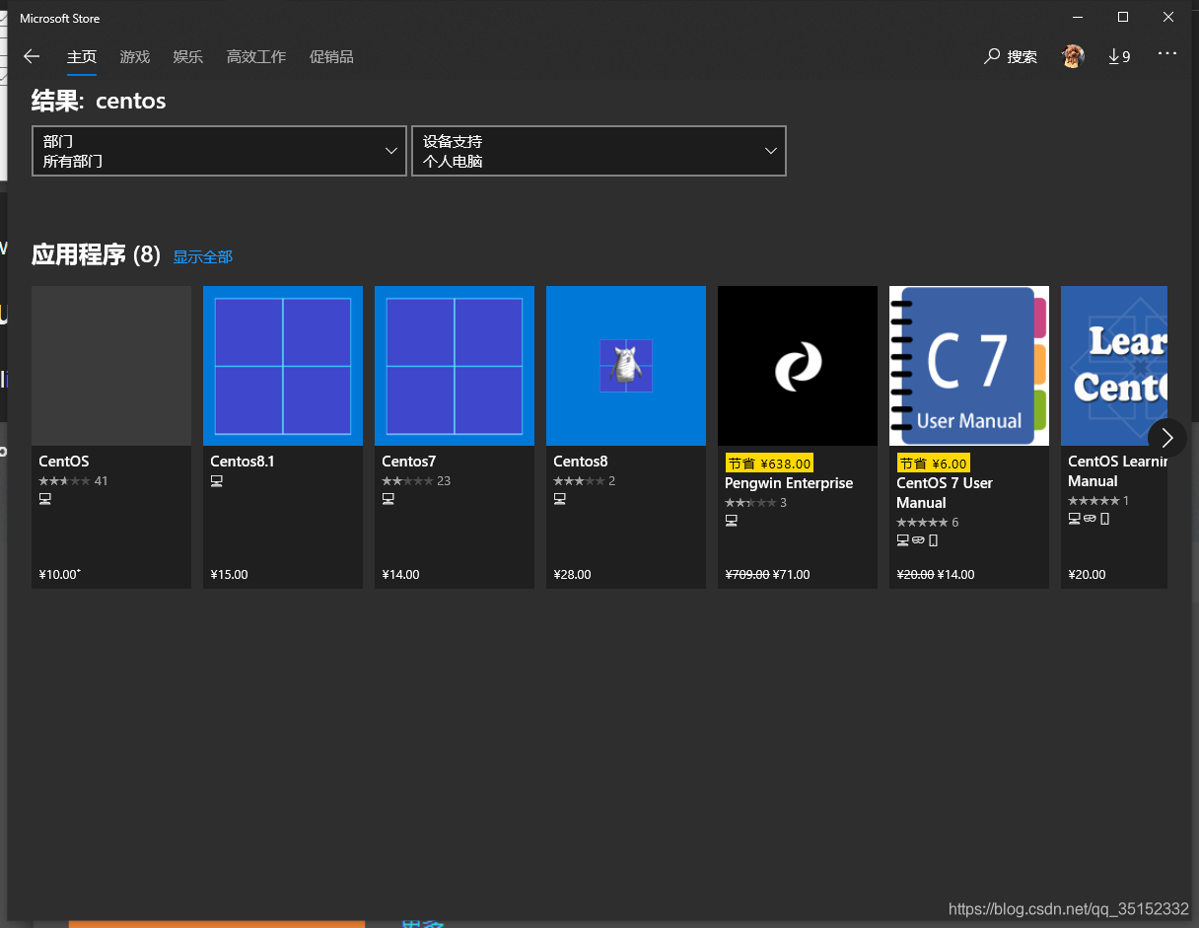Select CentOS Learning Manual title
This screenshot has height=928, width=1199.
(x=1117, y=471)
